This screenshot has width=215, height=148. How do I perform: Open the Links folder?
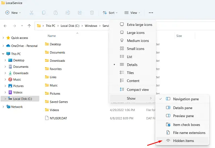click(51, 77)
